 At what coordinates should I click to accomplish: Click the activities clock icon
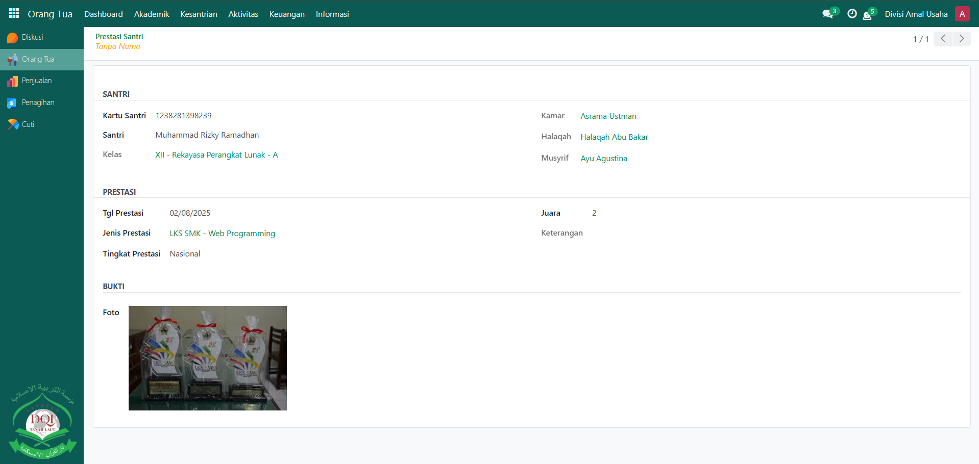852,14
